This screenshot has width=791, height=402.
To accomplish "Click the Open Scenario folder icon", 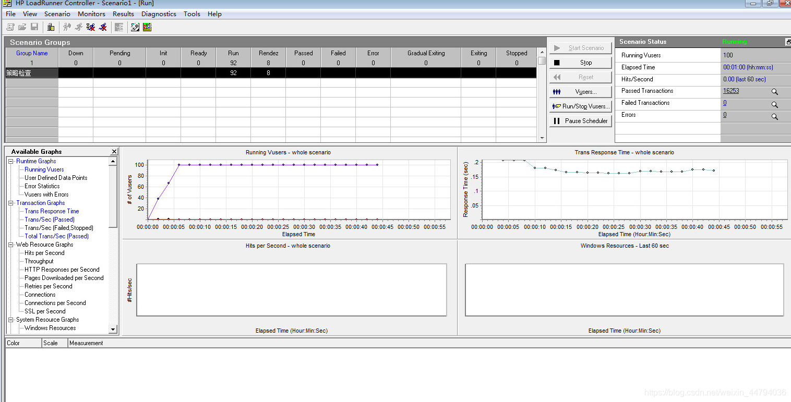I will click(22, 27).
